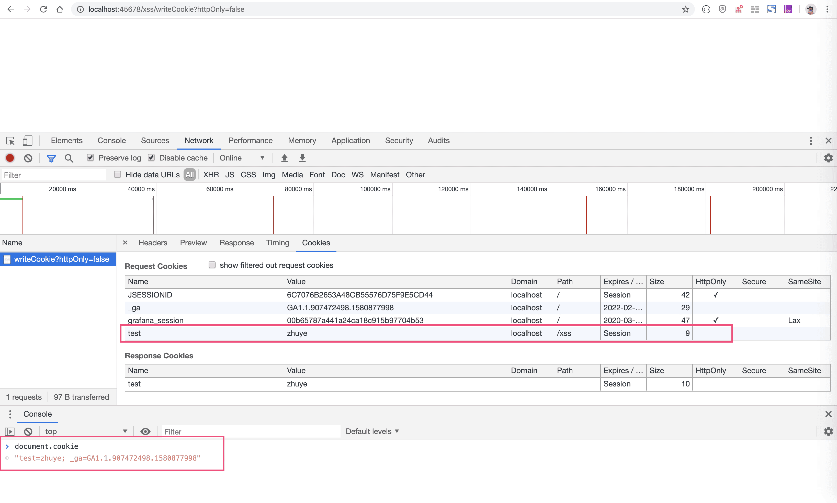Uncheck the Preserve log checkbox

(x=91, y=158)
